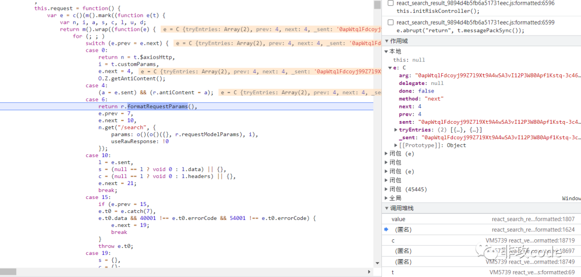Expand the 闭包 (45445) closure
This screenshot has width=581, height=277.
click(x=386, y=189)
